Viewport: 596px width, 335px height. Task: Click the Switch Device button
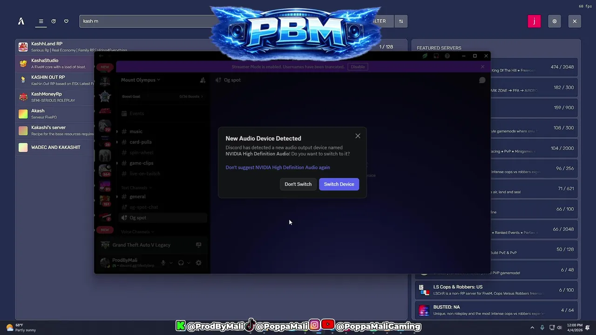click(339, 184)
